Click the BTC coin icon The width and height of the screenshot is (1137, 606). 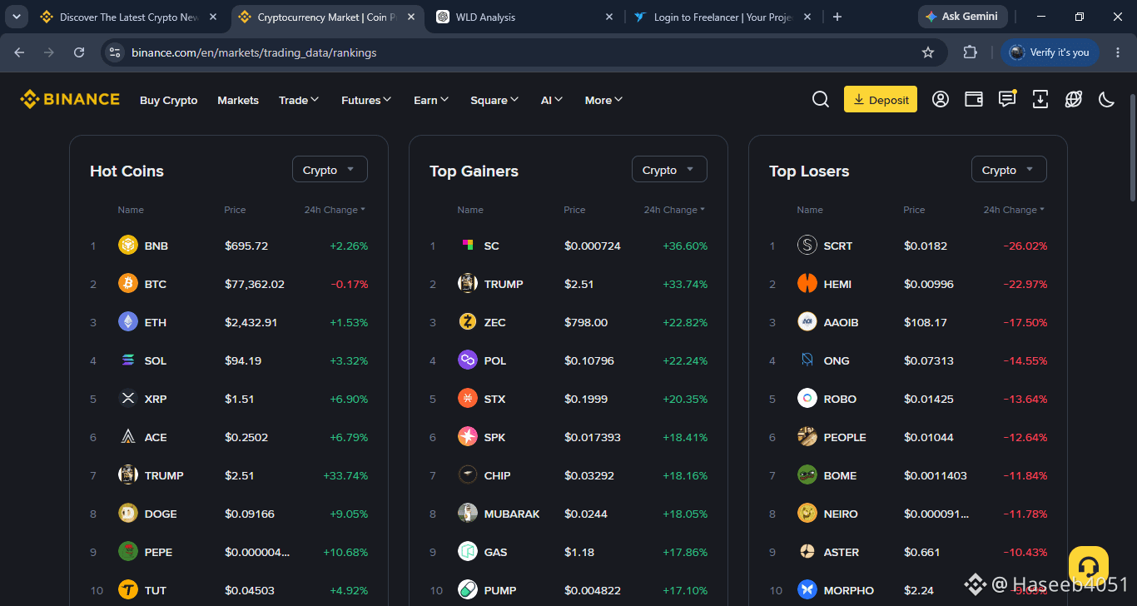tap(128, 284)
